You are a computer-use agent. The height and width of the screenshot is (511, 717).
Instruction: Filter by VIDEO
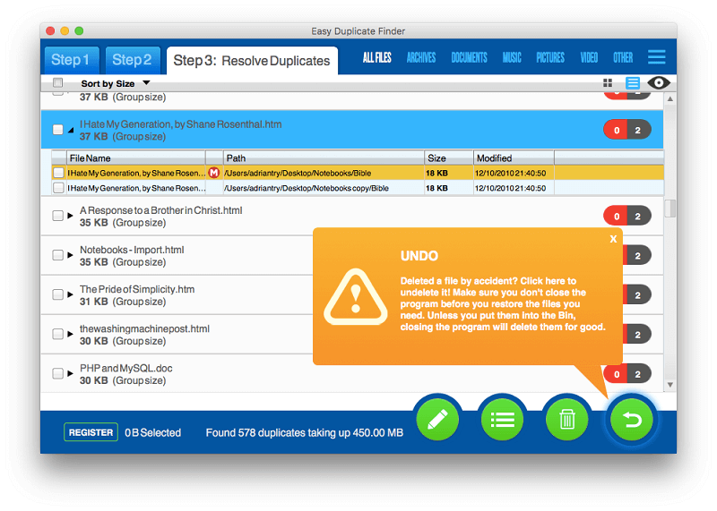click(x=589, y=57)
